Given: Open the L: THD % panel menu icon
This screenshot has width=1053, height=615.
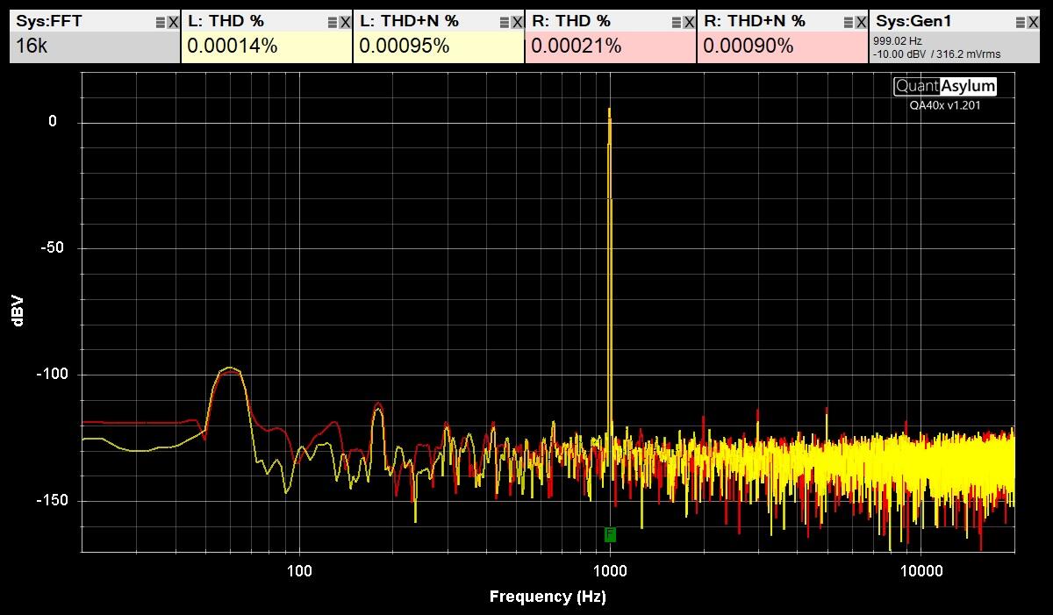Looking at the screenshot, I should point(332,22).
